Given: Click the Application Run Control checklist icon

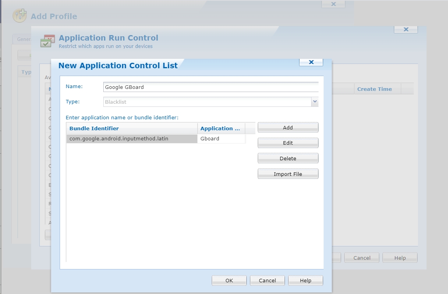Looking at the screenshot, I should coord(48,41).
